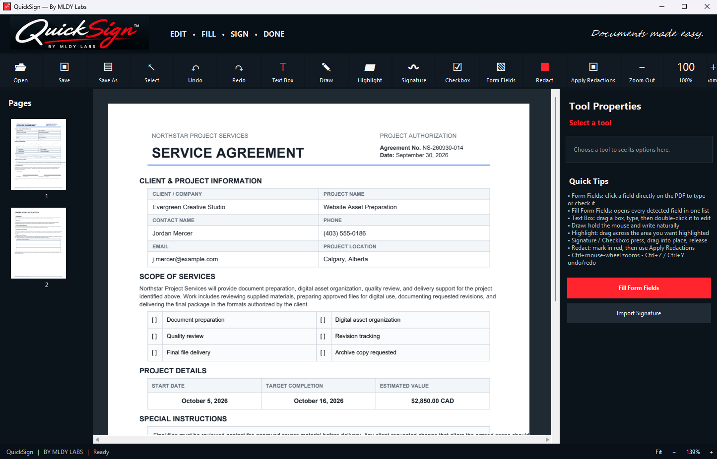The height and width of the screenshot is (459, 717).
Task: Click the Save toolbar icon
Action: click(x=65, y=71)
